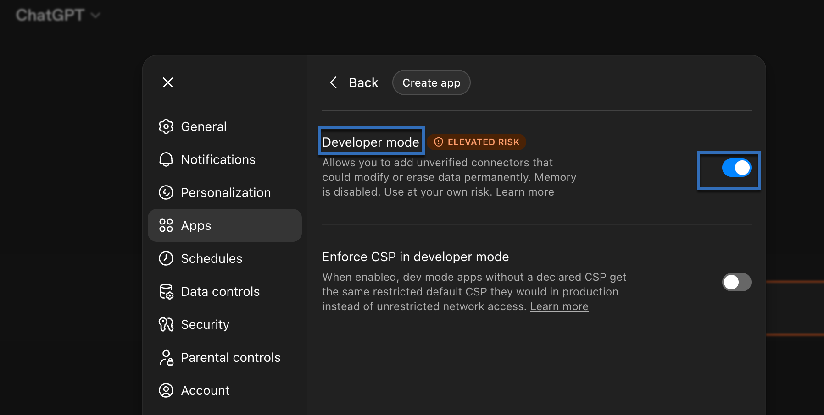Open the Parental controls settings tab

click(225, 357)
